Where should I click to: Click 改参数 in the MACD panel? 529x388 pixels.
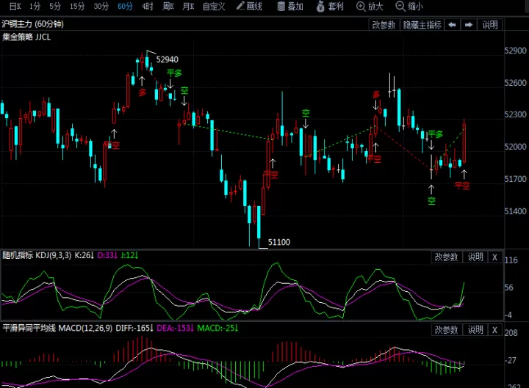[x=446, y=330]
